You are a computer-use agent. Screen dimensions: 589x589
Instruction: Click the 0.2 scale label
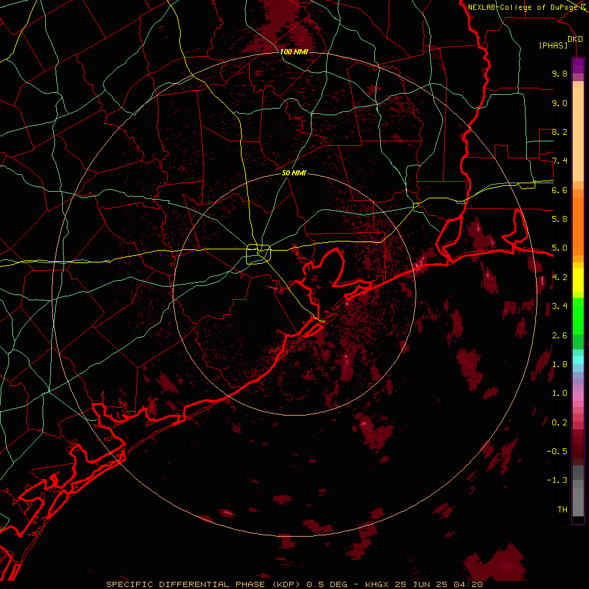pos(560,423)
